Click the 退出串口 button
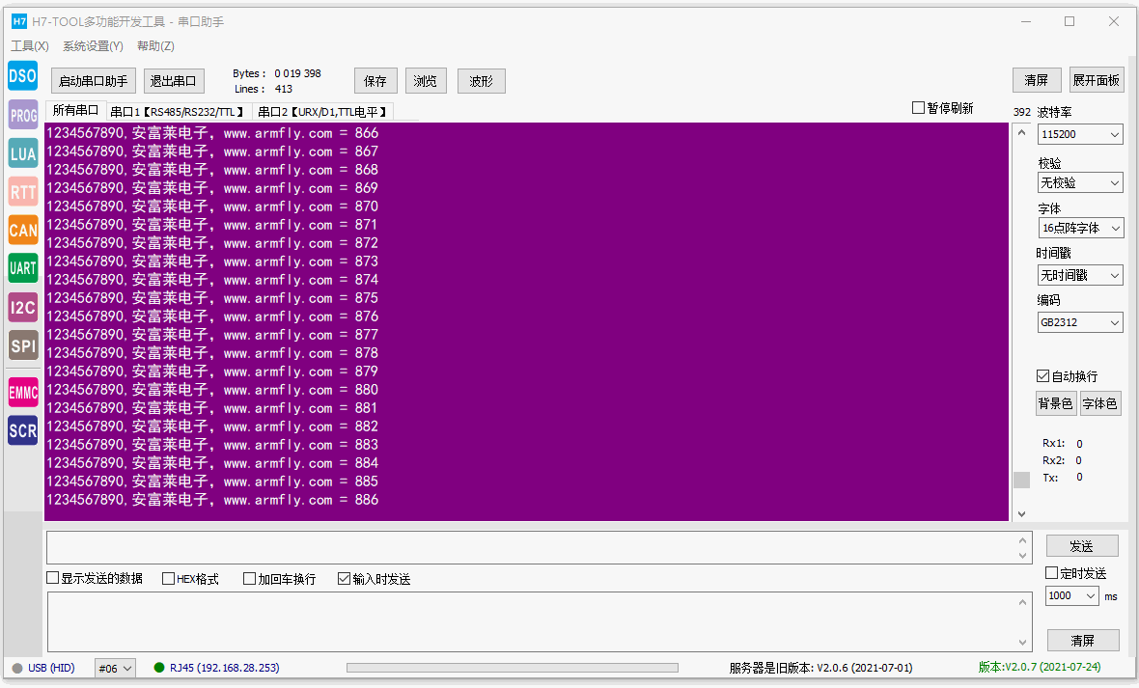The width and height of the screenshot is (1139, 688). (174, 81)
